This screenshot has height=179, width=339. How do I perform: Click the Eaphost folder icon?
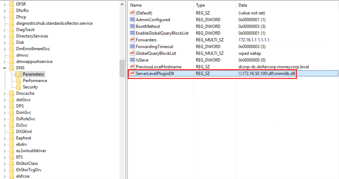(x=12, y=138)
